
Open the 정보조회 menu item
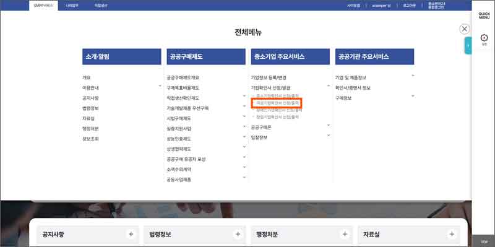(90, 139)
